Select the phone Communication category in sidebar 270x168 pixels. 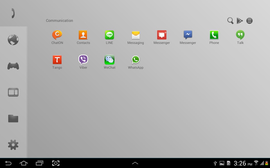tap(13, 13)
